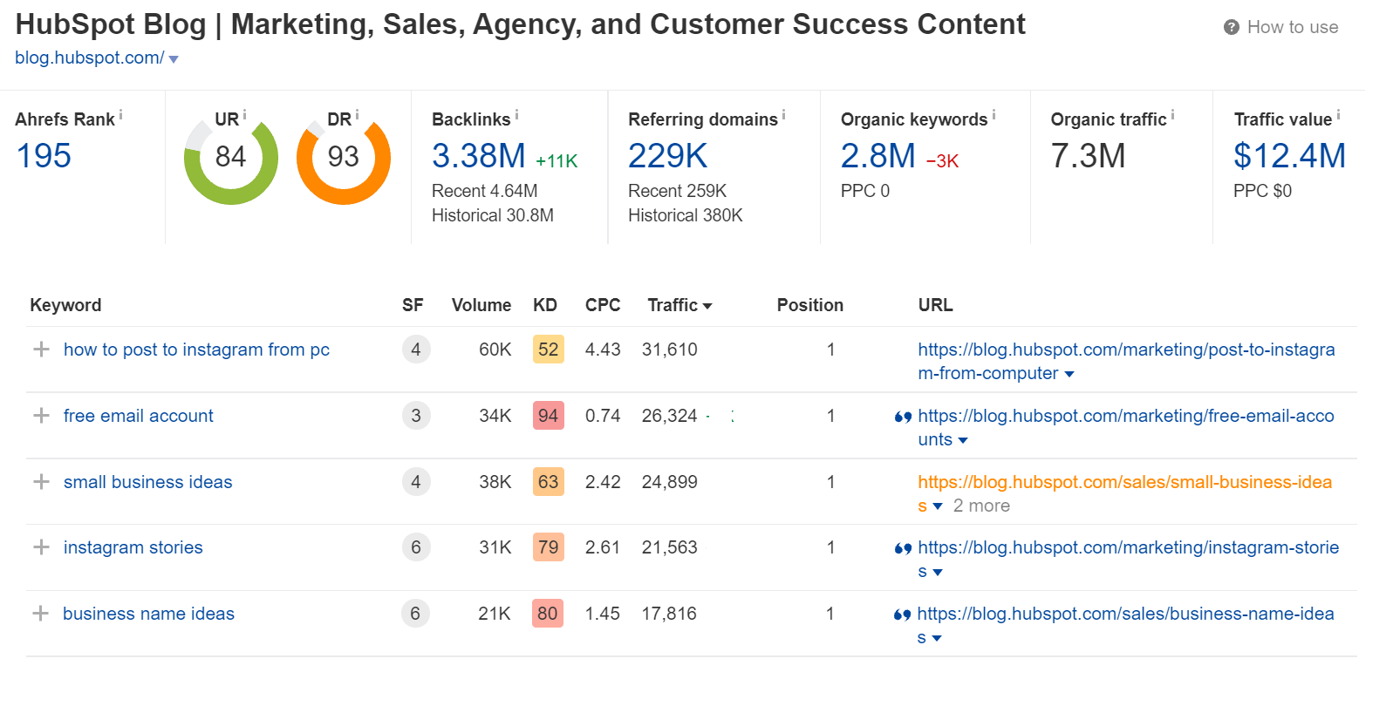The image size is (1393, 713).
Task: Expand the 'free email account' row
Action: point(41,416)
